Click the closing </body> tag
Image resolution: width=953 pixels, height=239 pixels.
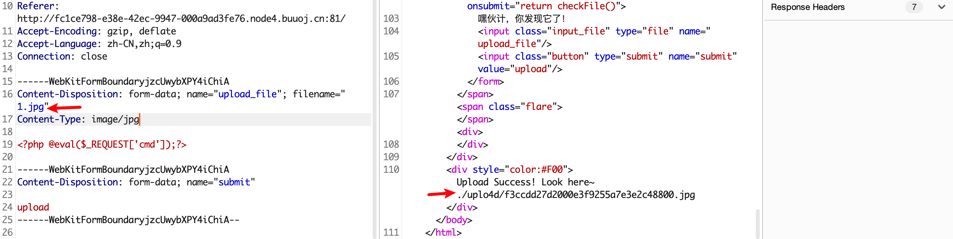click(454, 220)
